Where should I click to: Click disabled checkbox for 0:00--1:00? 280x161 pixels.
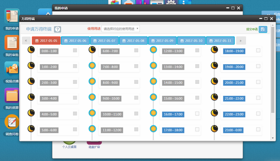(x=75, y=51)
